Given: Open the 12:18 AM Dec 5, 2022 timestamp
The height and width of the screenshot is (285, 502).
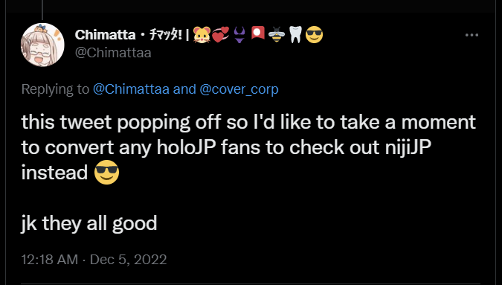Looking at the screenshot, I should point(94,259).
